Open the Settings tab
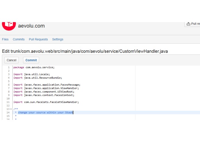 click(58, 39)
